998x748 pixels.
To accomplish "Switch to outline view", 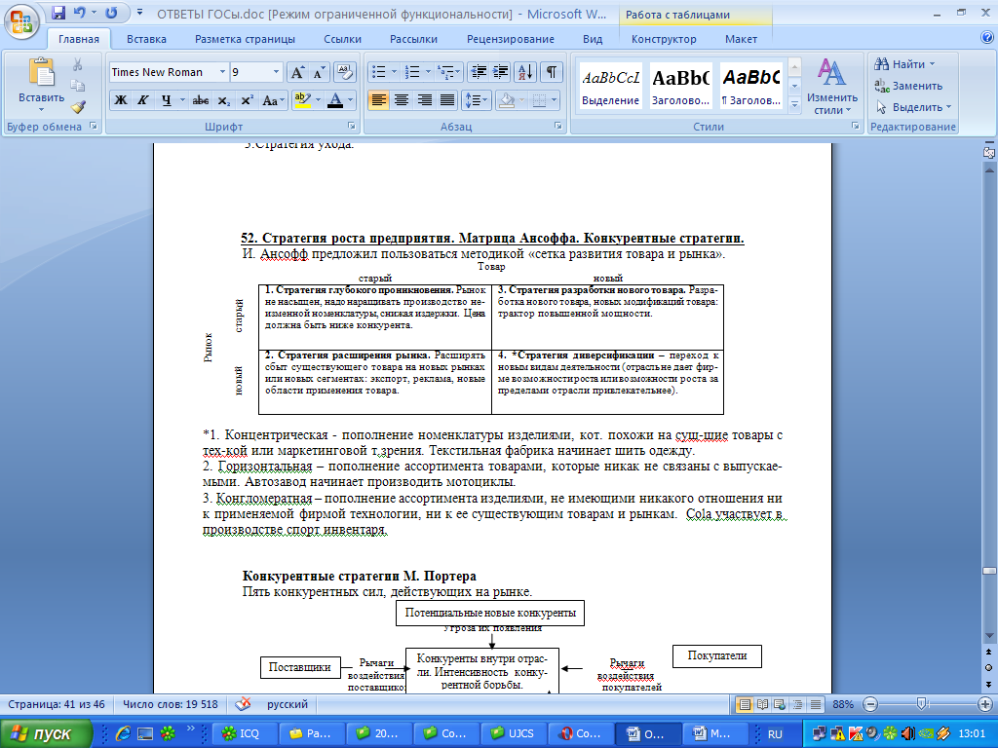I will (x=797, y=704).
